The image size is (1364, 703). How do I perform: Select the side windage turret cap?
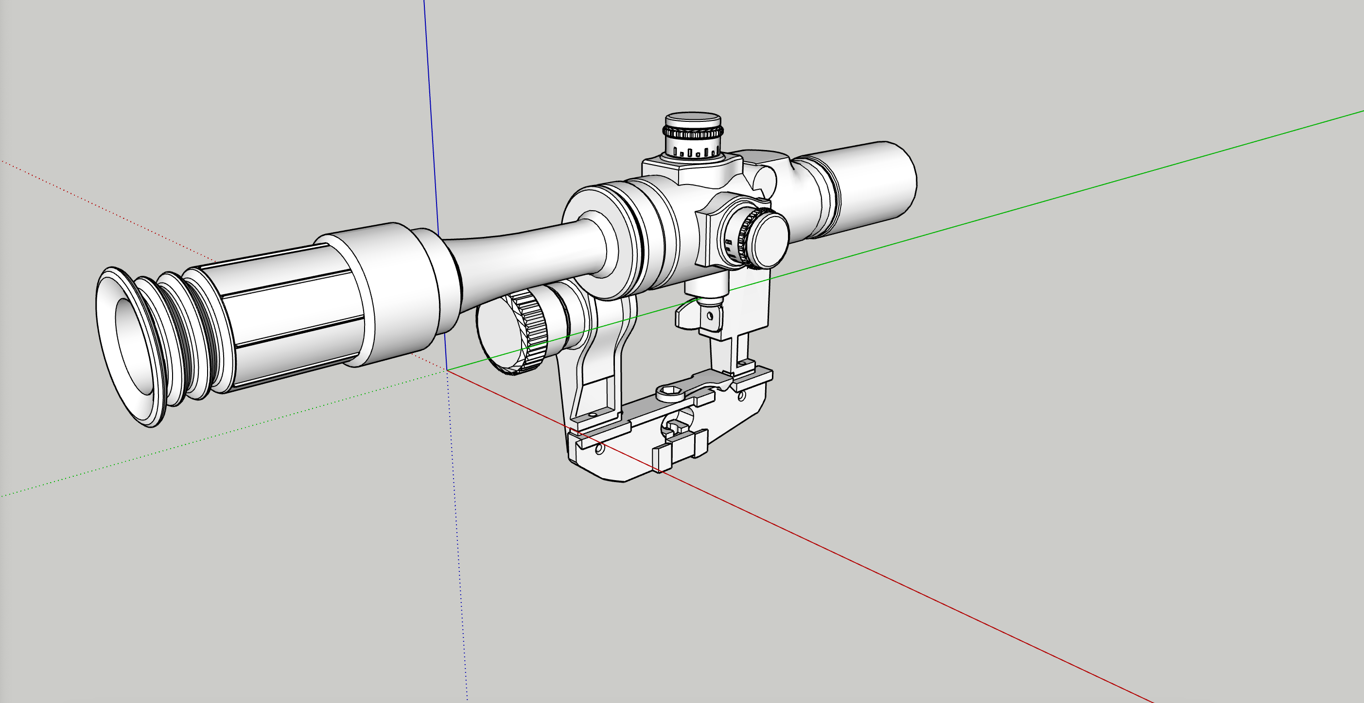click(771, 240)
